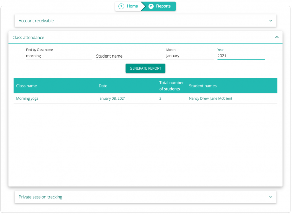
Task: Click the Account receivable chevron icon
Action: click(271, 20)
